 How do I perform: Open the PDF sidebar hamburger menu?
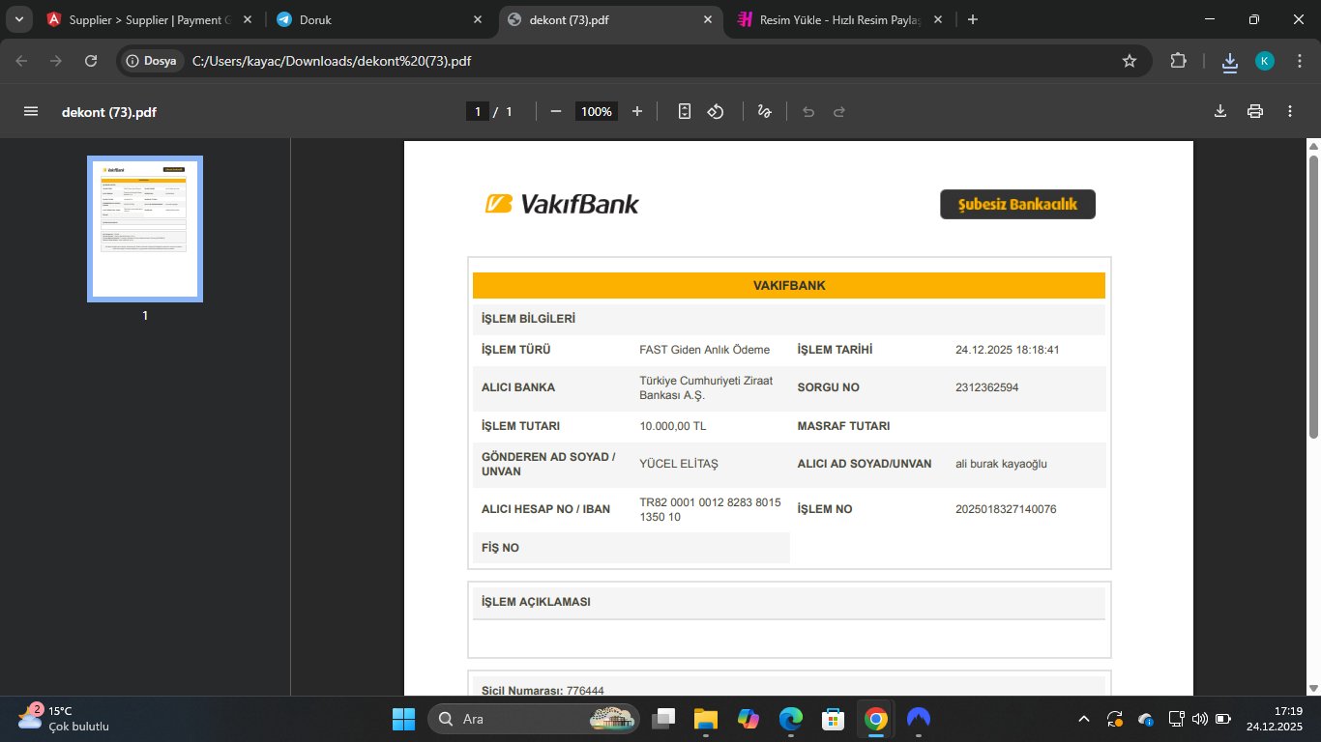point(31,111)
